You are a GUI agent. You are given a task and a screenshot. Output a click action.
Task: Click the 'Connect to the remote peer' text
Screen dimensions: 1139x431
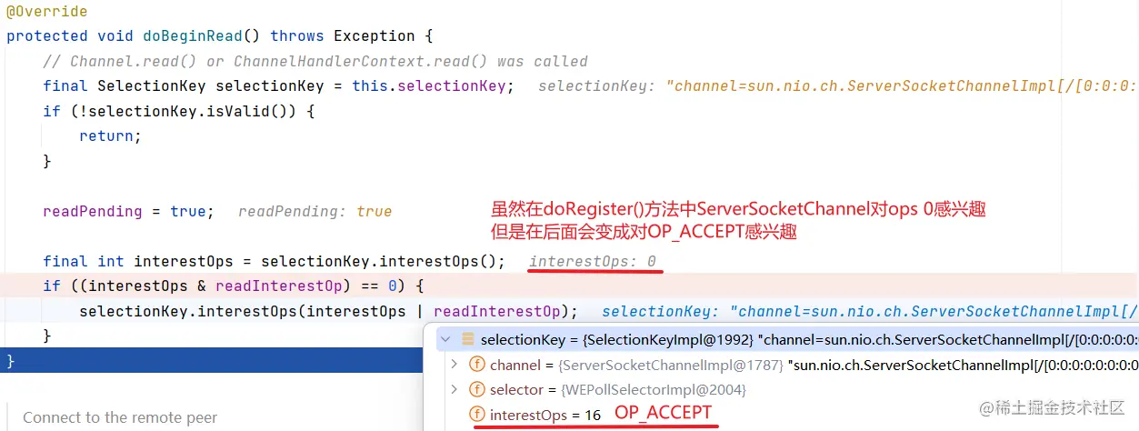click(x=120, y=418)
